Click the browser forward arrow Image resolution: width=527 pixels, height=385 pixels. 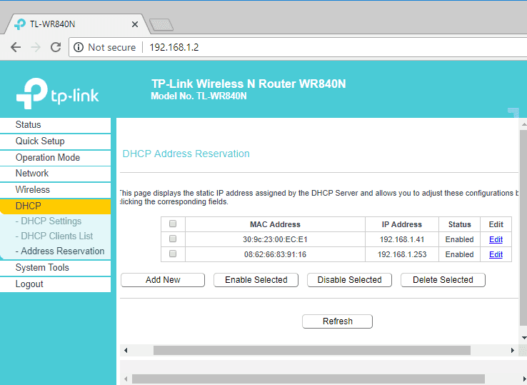35,47
